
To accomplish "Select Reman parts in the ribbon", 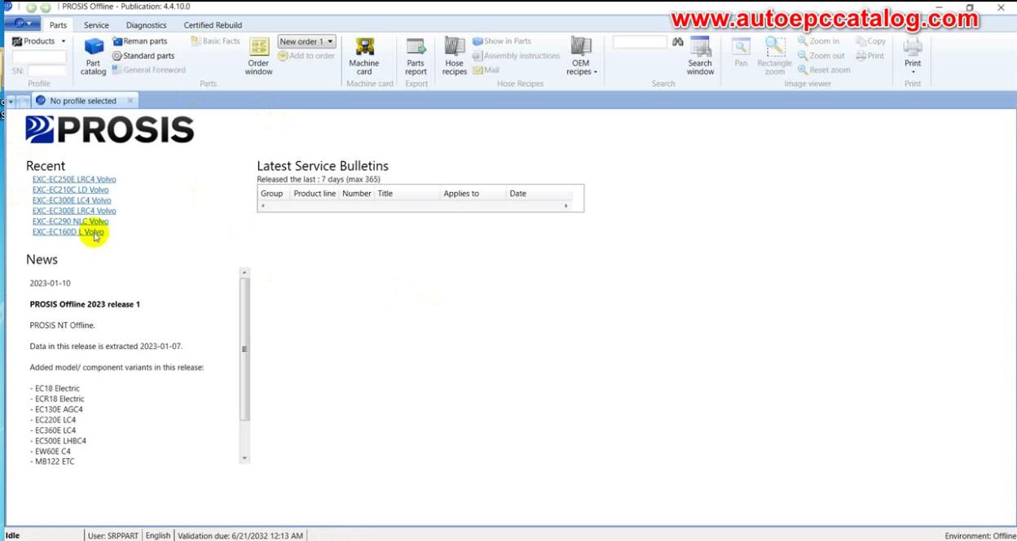I will [x=139, y=41].
